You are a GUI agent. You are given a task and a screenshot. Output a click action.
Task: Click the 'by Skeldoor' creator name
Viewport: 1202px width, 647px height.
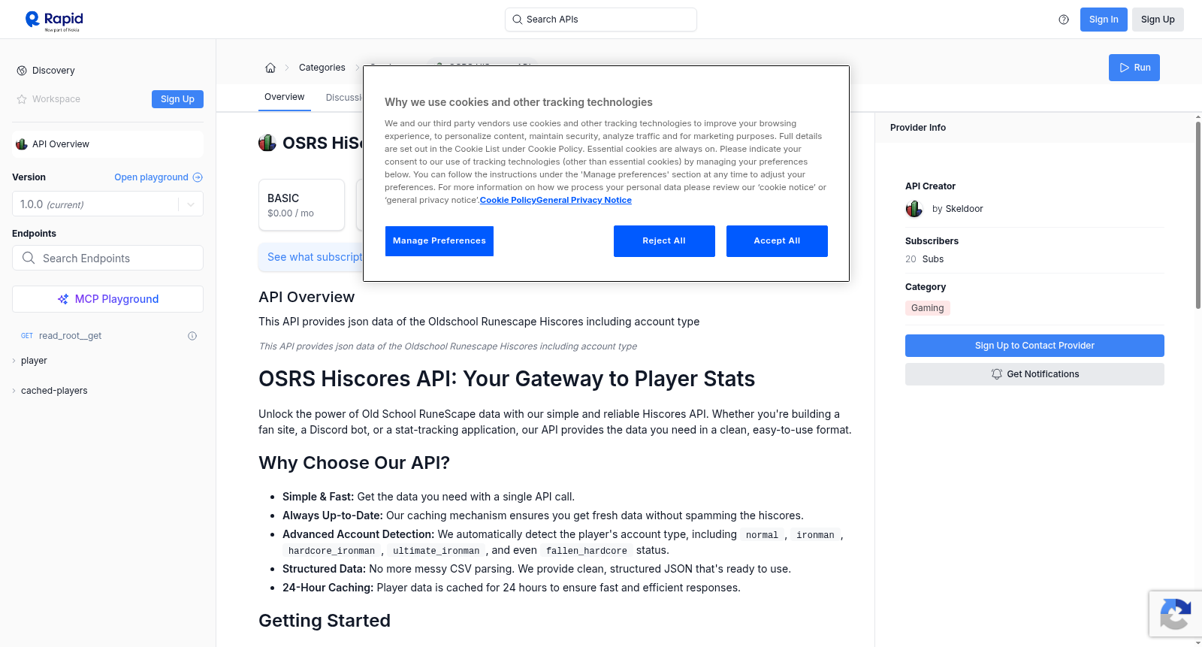point(958,209)
